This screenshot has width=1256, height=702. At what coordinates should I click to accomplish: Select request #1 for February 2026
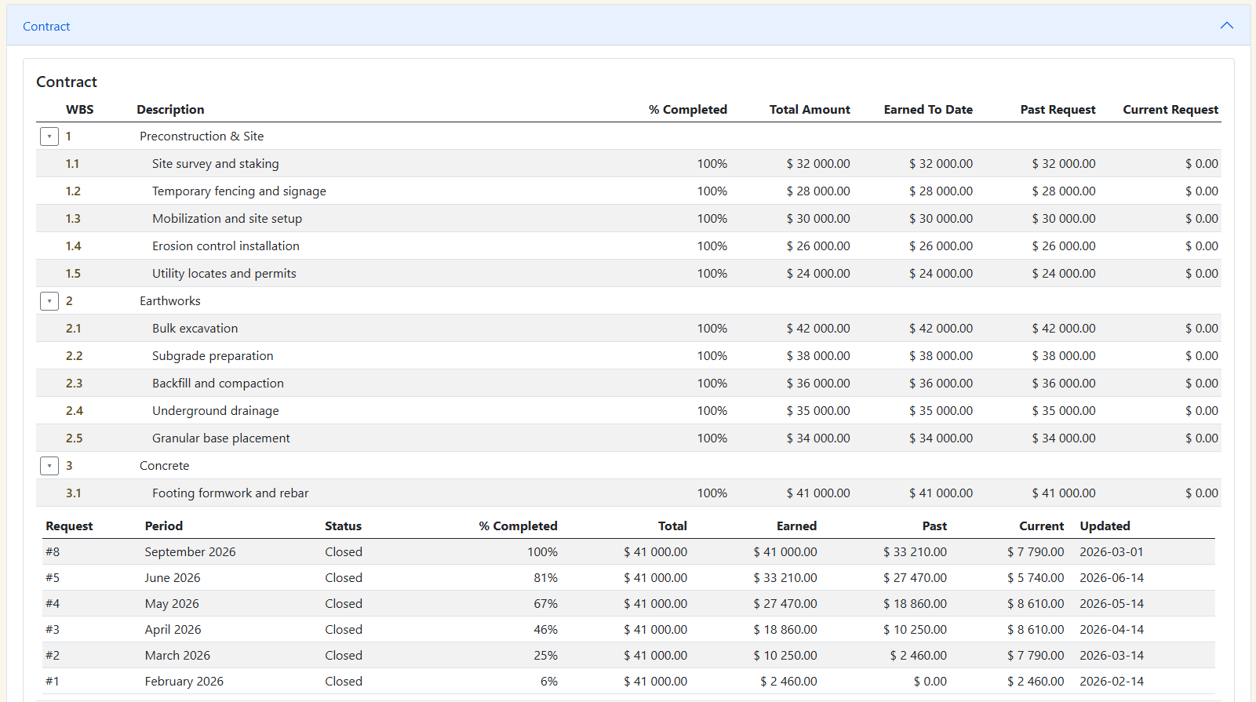point(53,682)
